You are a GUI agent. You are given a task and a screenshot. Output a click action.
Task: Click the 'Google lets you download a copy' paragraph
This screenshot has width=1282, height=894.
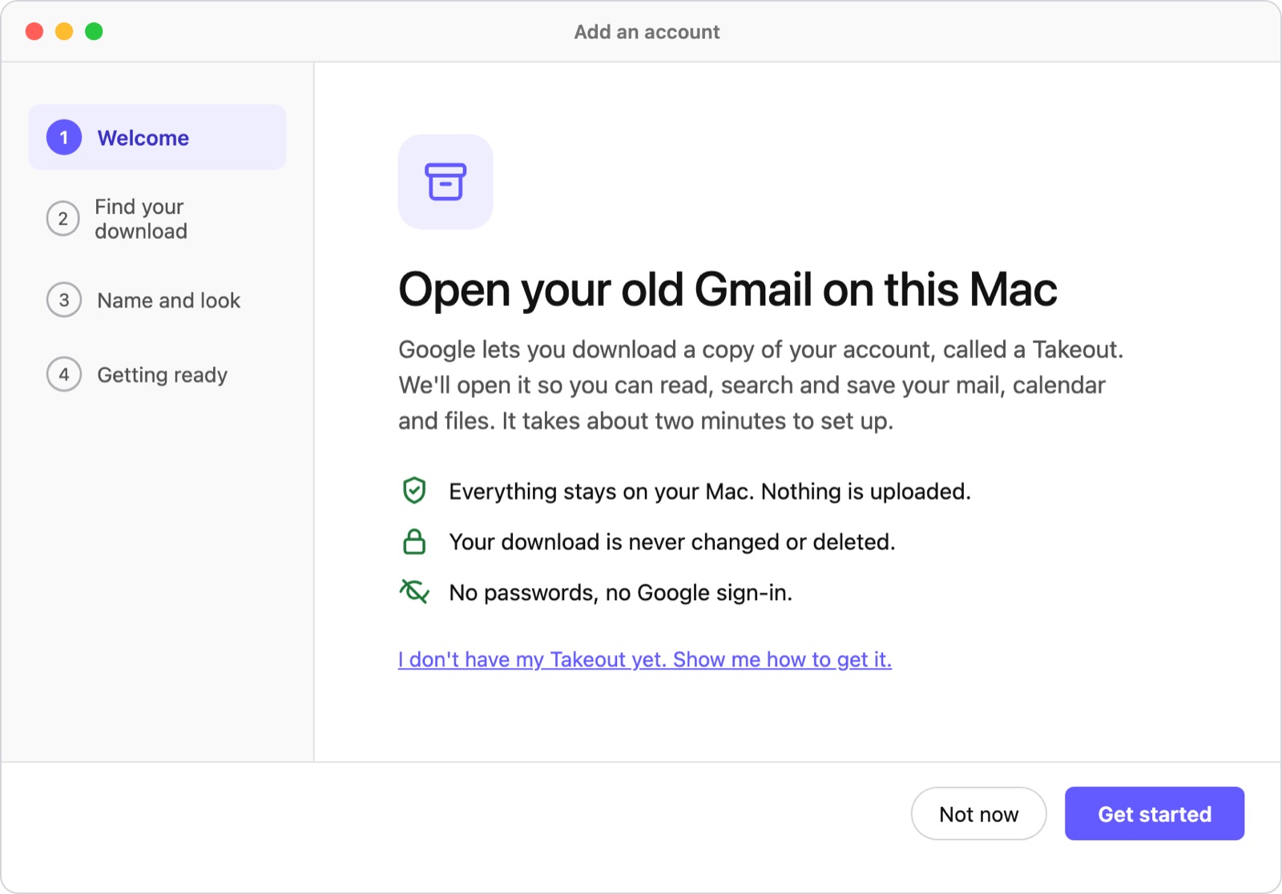[x=761, y=385]
